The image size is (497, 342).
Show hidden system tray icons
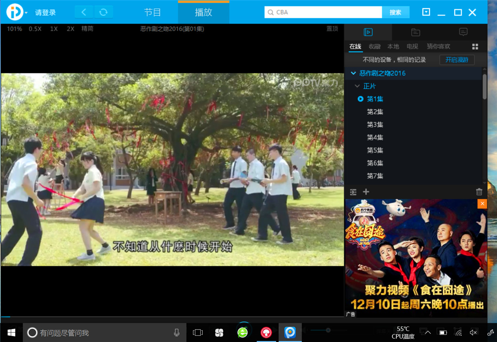click(428, 333)
